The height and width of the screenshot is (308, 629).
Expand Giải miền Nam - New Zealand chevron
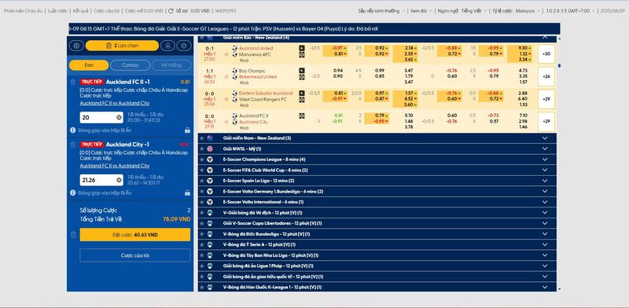tap(544, 138)
